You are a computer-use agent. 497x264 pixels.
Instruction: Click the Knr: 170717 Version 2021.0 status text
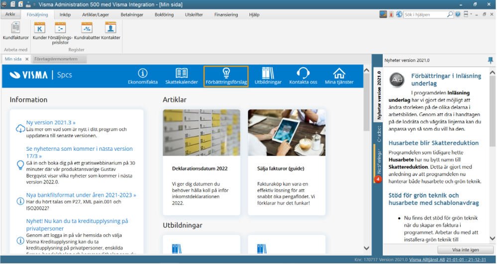tap(381, 260)
